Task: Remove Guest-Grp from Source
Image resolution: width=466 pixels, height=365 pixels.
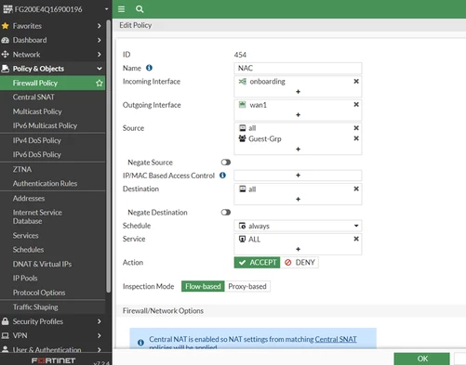Action: pyautogui.click(x=356, y=138)
